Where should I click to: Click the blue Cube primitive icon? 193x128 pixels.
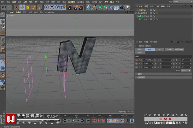point(89,7)
